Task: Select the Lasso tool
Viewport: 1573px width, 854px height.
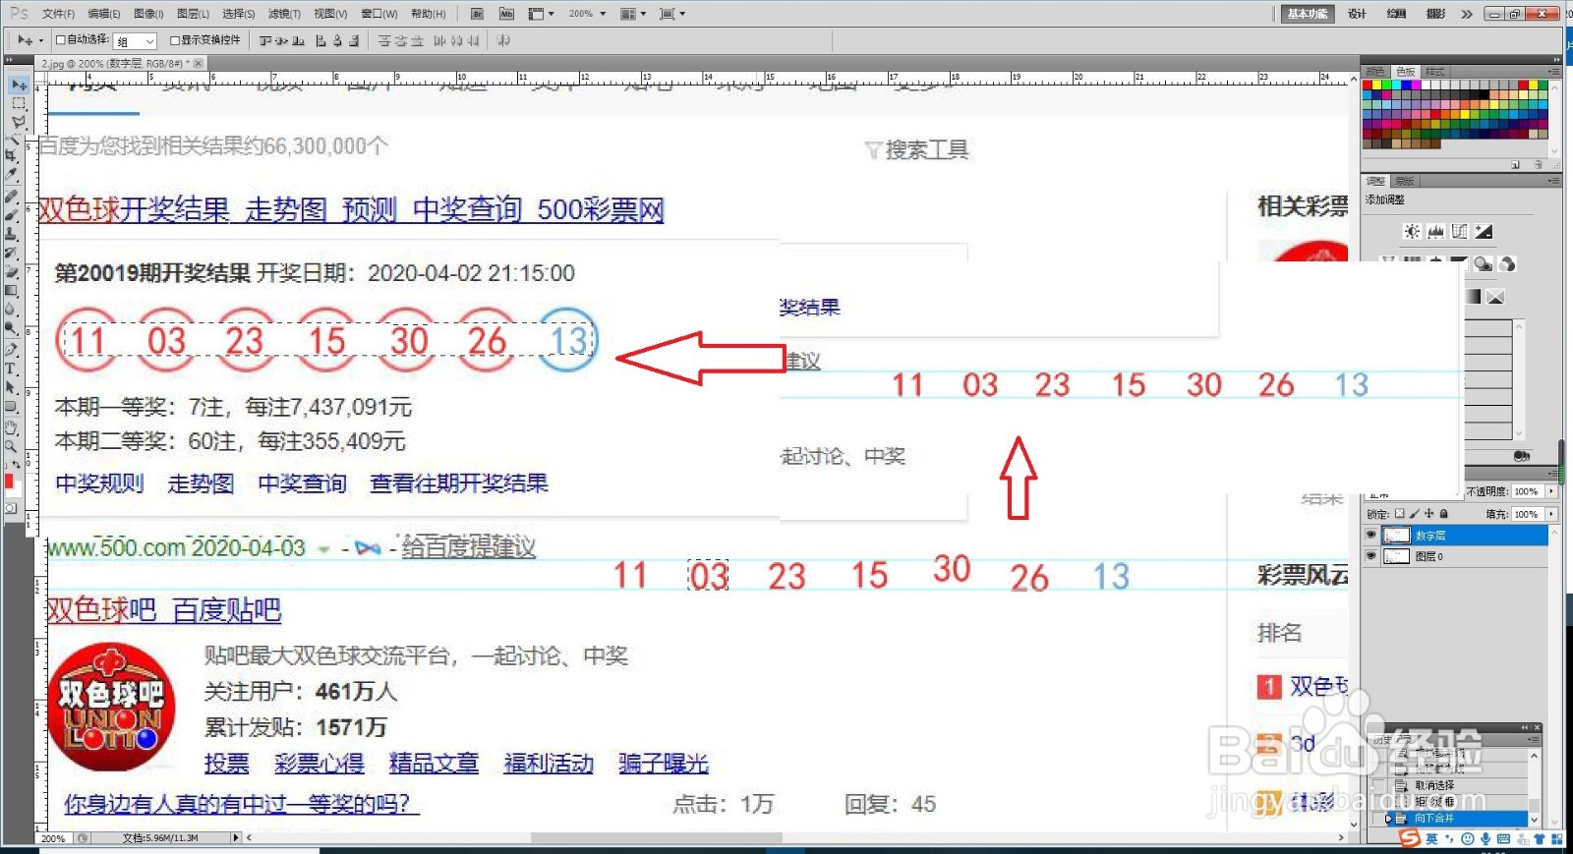Action: (x=19, y=122)
